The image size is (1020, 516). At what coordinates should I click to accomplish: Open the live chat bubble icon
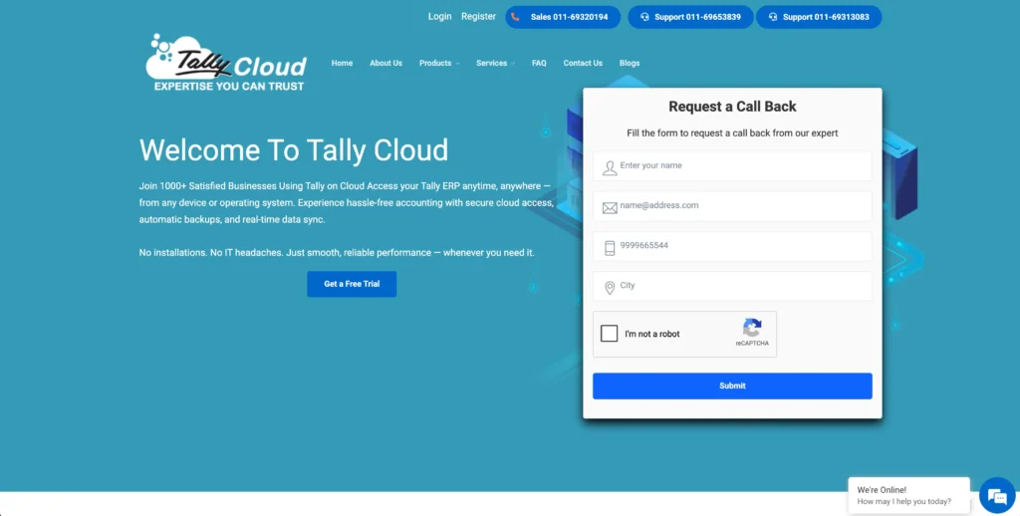click(996, 496)
